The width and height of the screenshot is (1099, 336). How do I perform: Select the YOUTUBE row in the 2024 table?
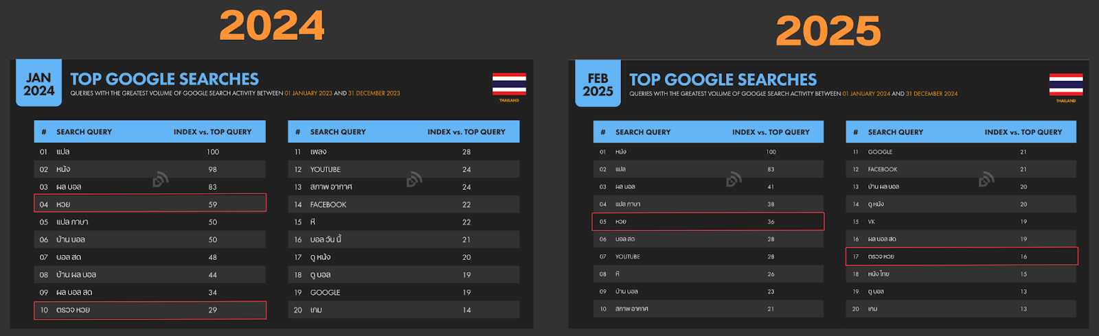pyautogui.click(x=403, y=169)
